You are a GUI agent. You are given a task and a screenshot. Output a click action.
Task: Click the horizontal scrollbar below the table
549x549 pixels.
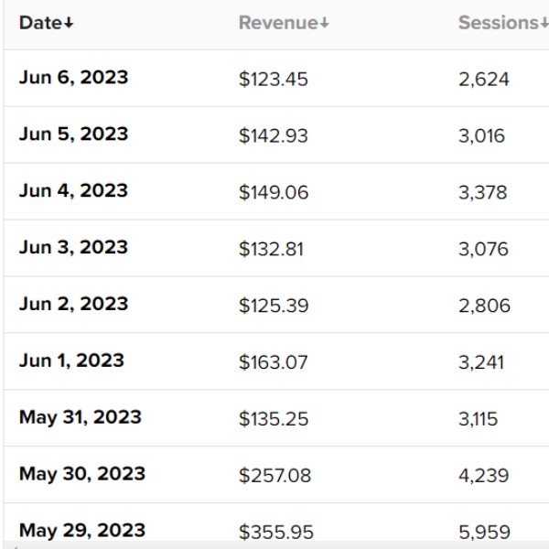(276, 545)
